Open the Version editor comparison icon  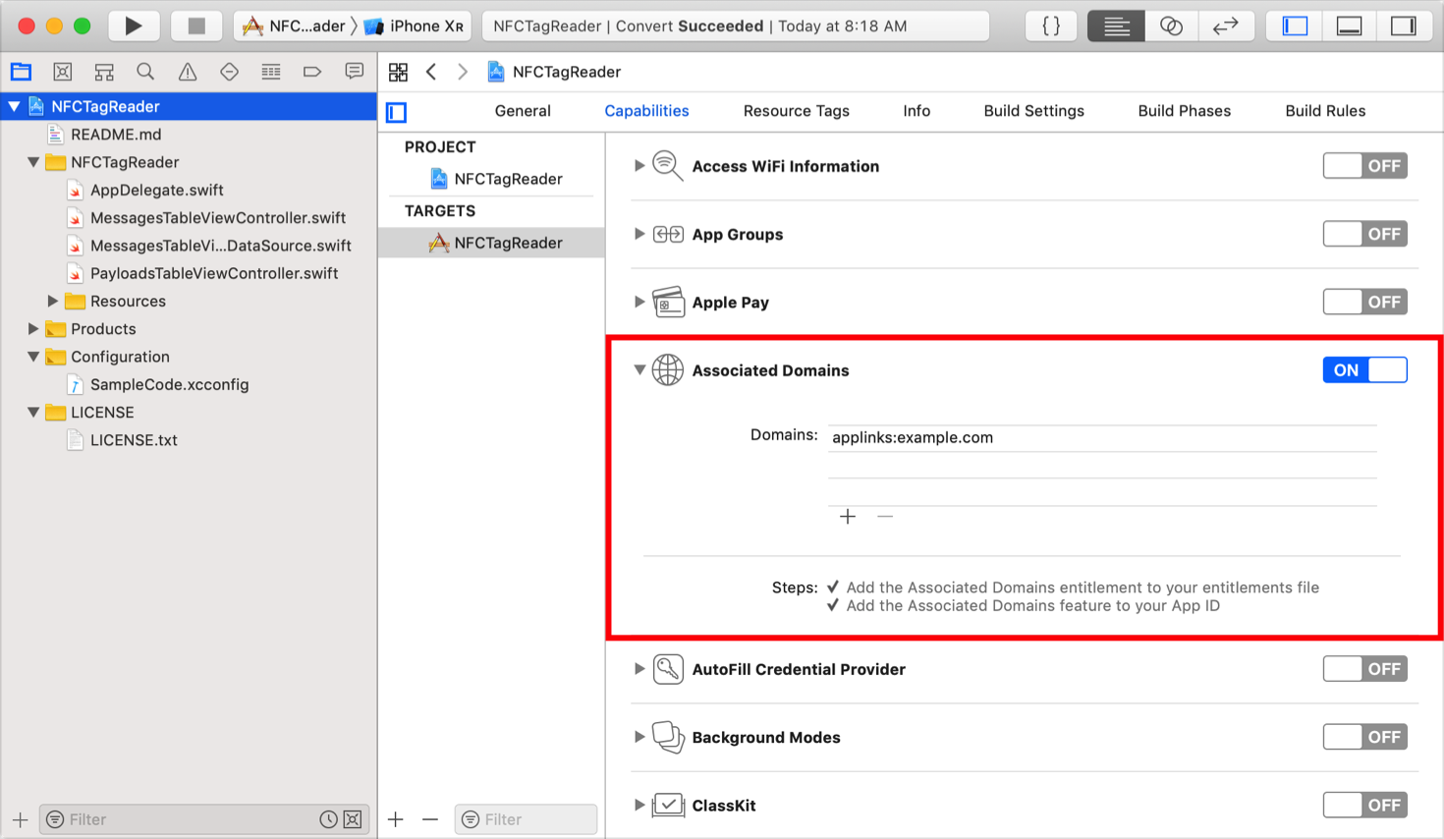1171,26
